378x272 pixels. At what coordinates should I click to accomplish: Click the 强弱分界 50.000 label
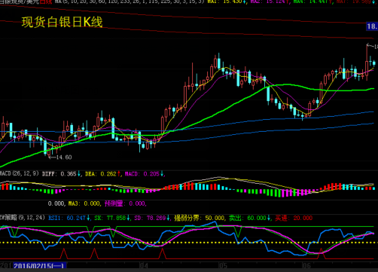click(200, 218)
